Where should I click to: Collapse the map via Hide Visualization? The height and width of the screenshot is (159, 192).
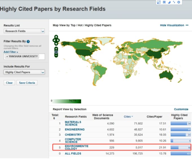click(x=174, y=25)
